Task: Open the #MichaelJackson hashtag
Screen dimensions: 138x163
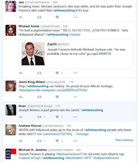Action: 68,154
